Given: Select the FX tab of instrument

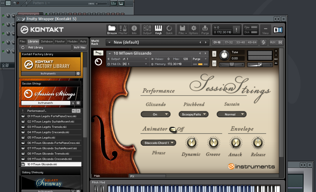Looking at the screenshot, I should pyautogui.click(x=147, y=176).
